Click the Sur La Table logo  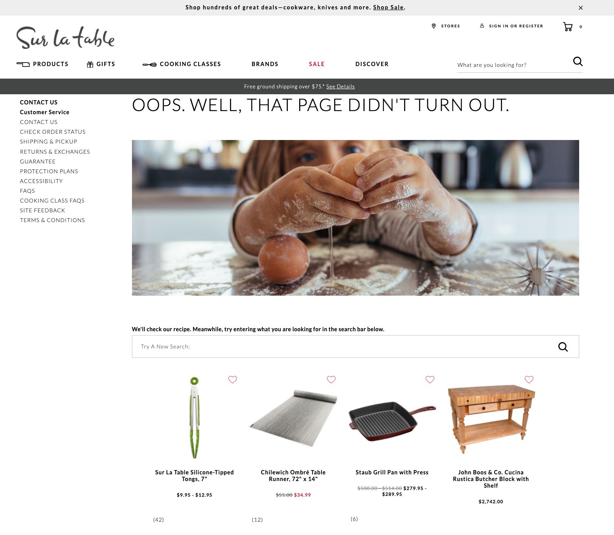click(65, 38)
